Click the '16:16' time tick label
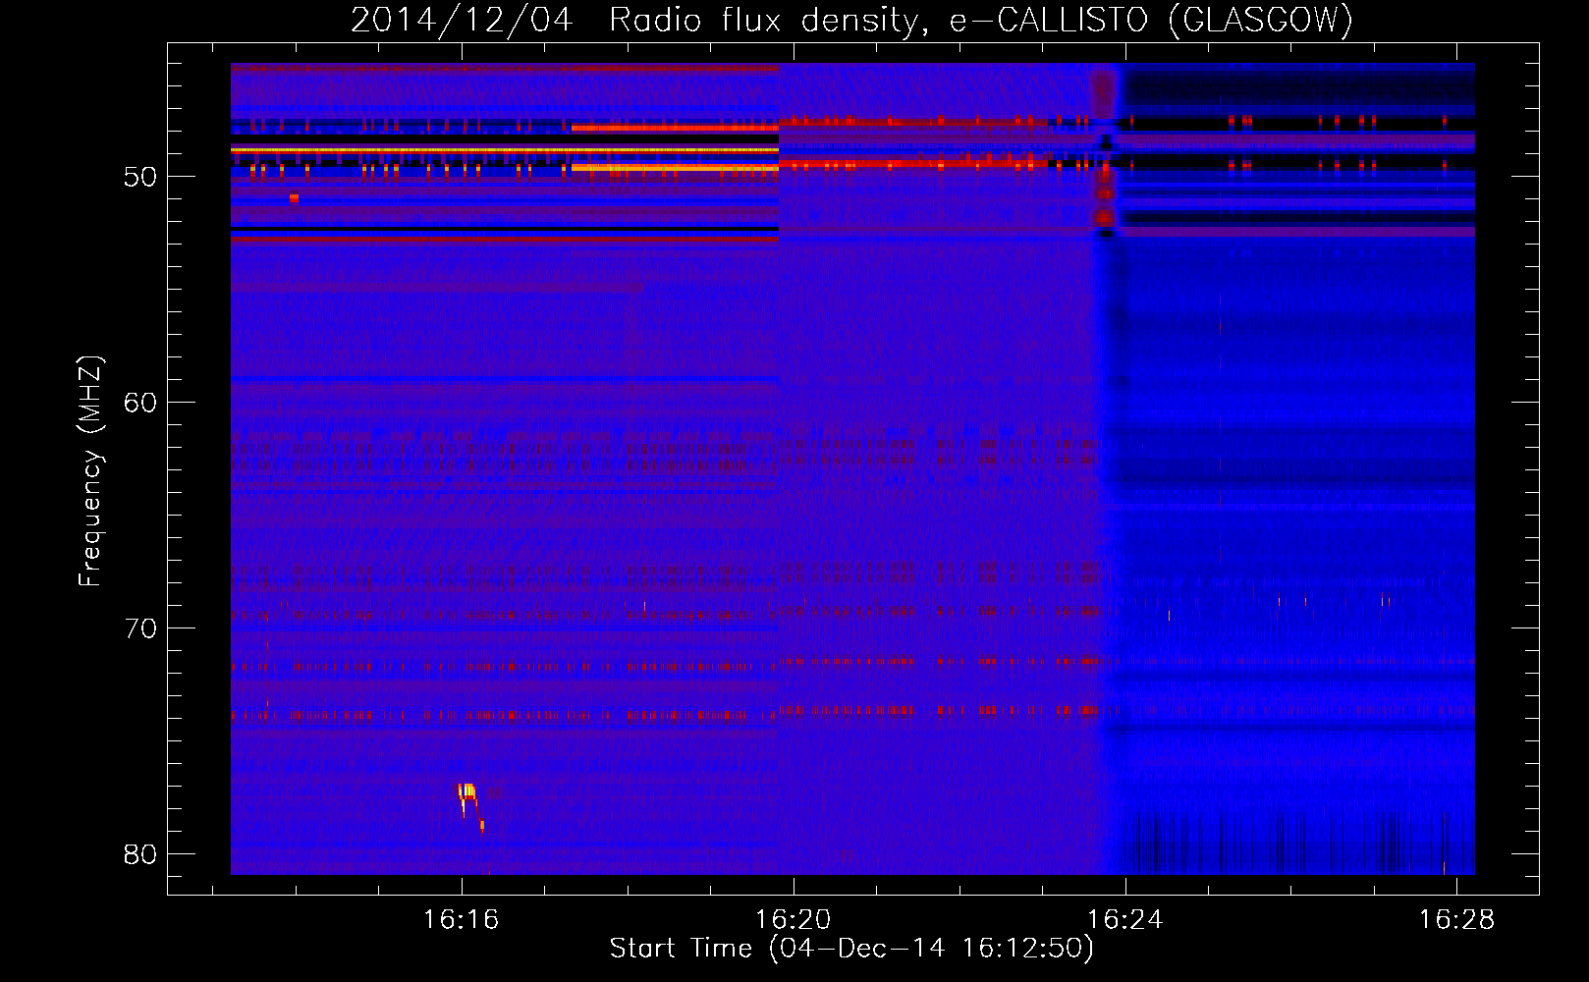Viewport: 1589px width, 982px height. (x=461, y=919)
